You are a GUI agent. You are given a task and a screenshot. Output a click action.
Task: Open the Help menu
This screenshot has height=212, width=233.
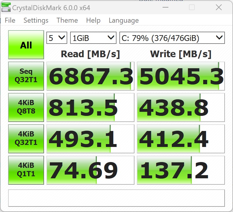point(93,20)
